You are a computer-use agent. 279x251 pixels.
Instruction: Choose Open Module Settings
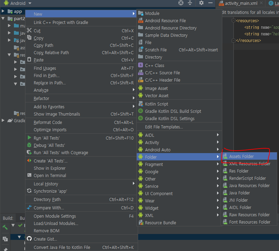81,216
